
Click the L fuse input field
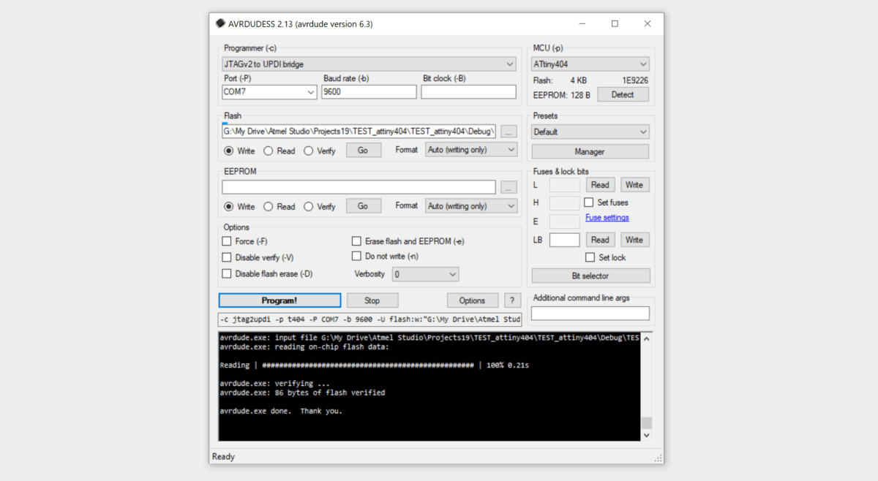[x=564, y=185]
